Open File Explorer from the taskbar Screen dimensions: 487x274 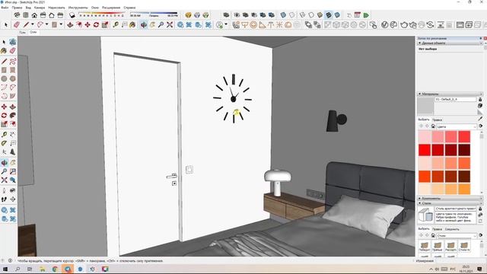pyautogui.click(x=43, y=269)
